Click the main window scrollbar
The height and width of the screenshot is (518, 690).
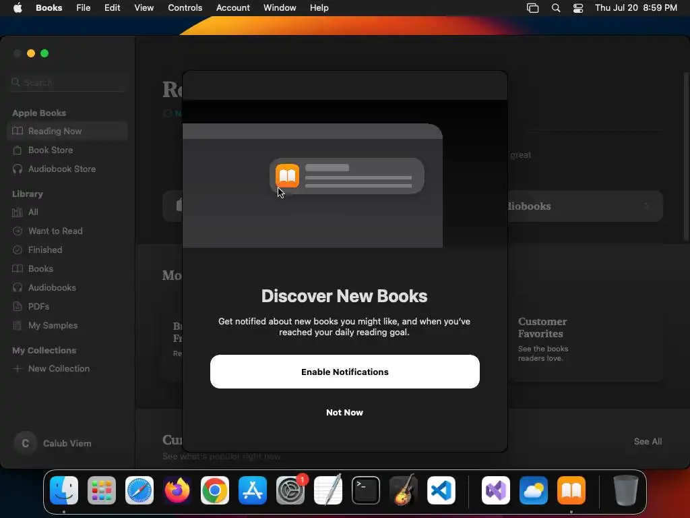[x=685, y=156]
